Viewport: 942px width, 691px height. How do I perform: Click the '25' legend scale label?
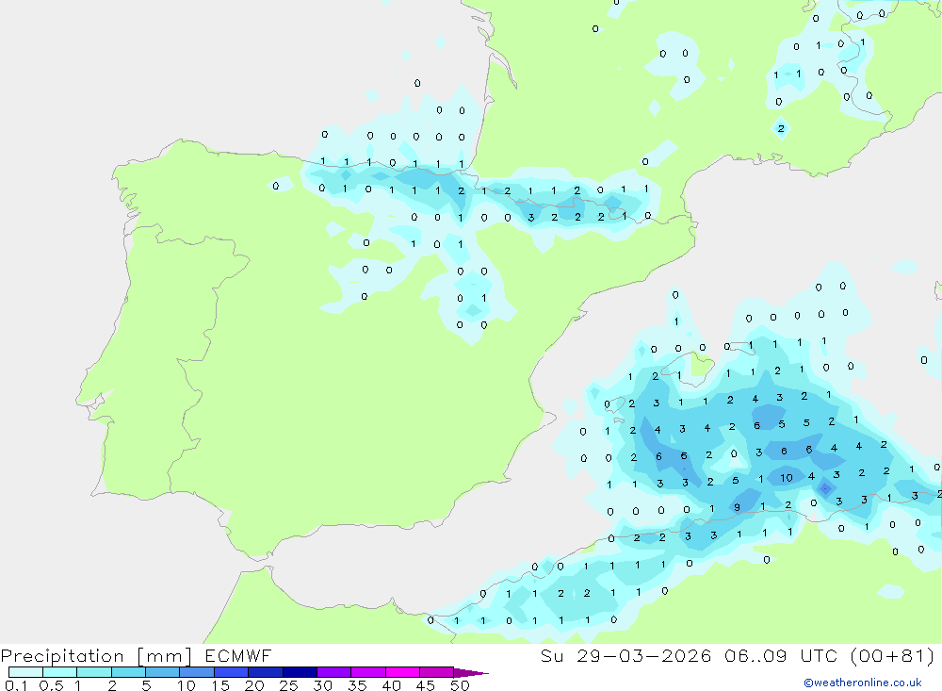pos(288,685)
